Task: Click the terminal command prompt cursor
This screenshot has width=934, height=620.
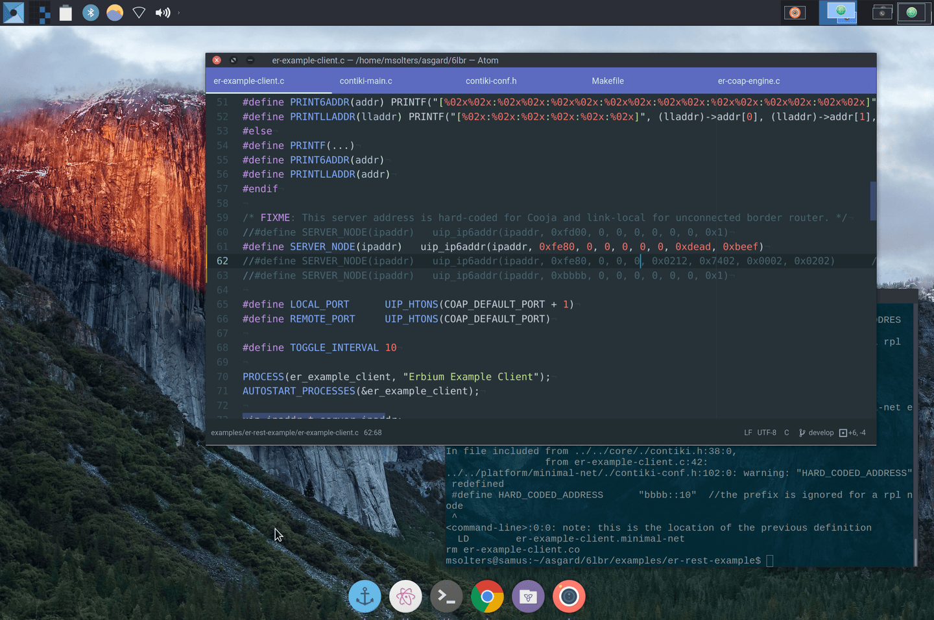Action: coord(770,560)
